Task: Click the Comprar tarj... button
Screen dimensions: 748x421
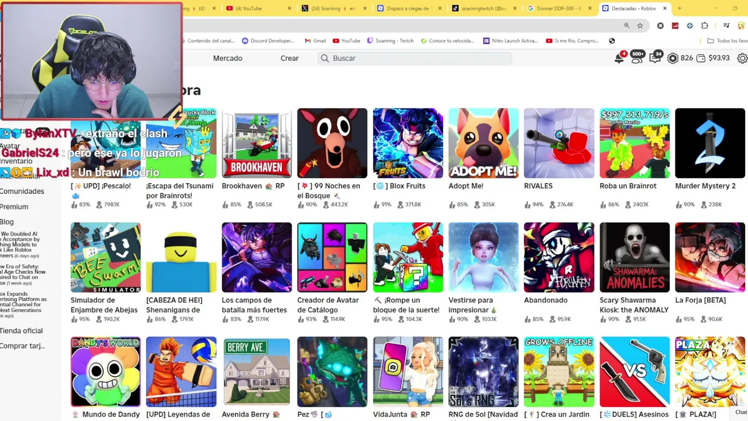Action: click(22, 346)
